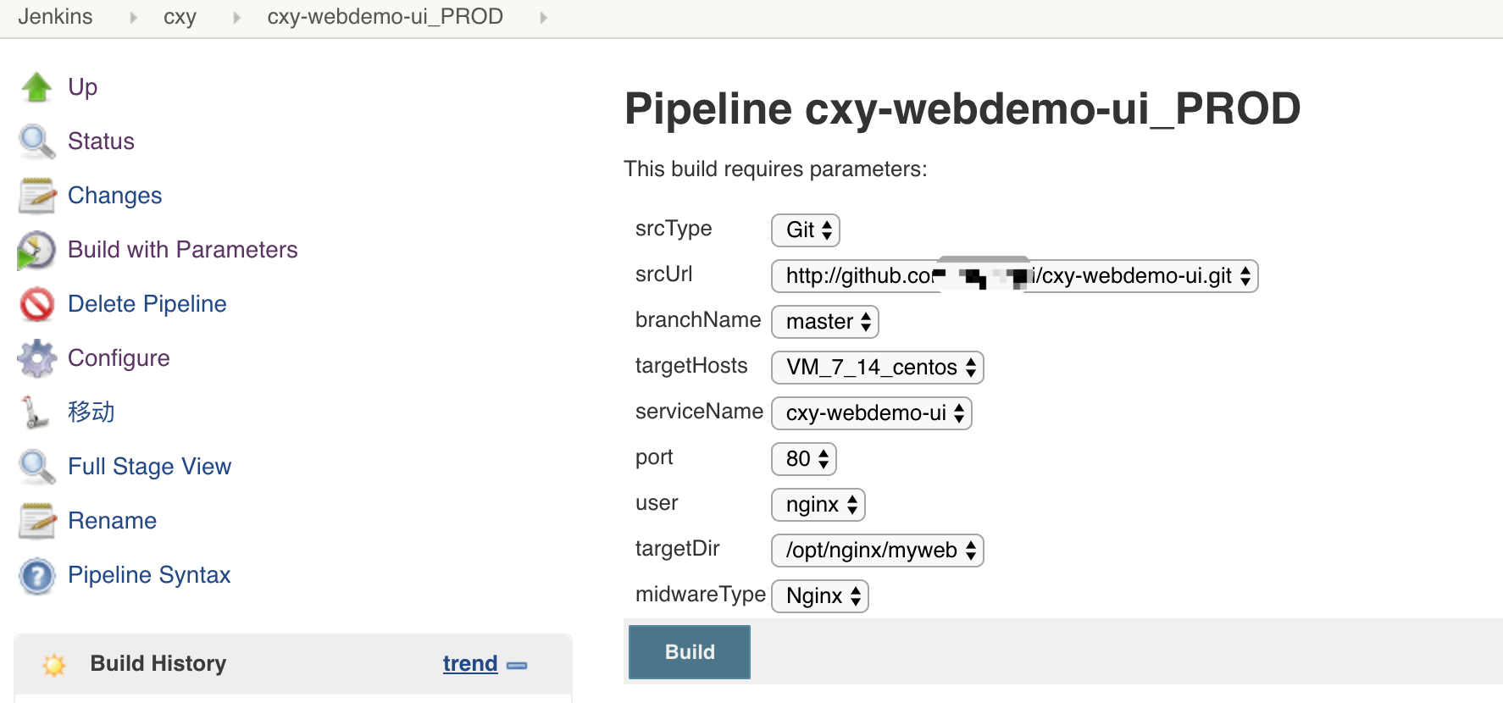Click the Build with Parameters clock icon

click(36, 250)
